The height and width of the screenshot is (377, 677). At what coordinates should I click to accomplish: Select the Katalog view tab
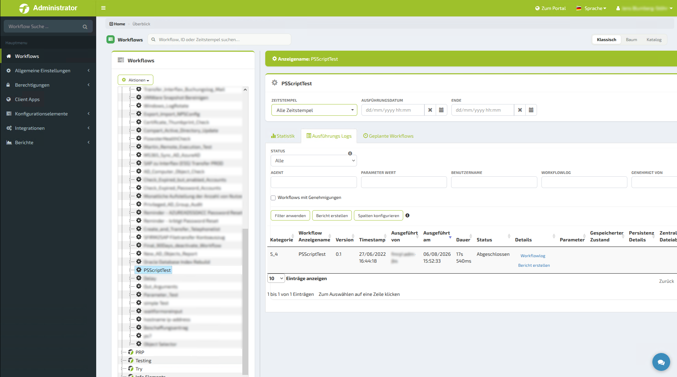tap(654, 40)
